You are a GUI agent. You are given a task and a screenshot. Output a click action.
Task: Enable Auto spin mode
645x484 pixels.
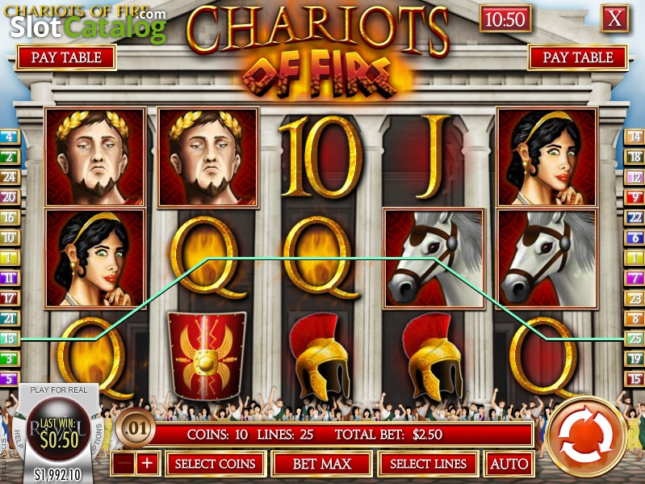pyautogui.click(x=509, y=464)
